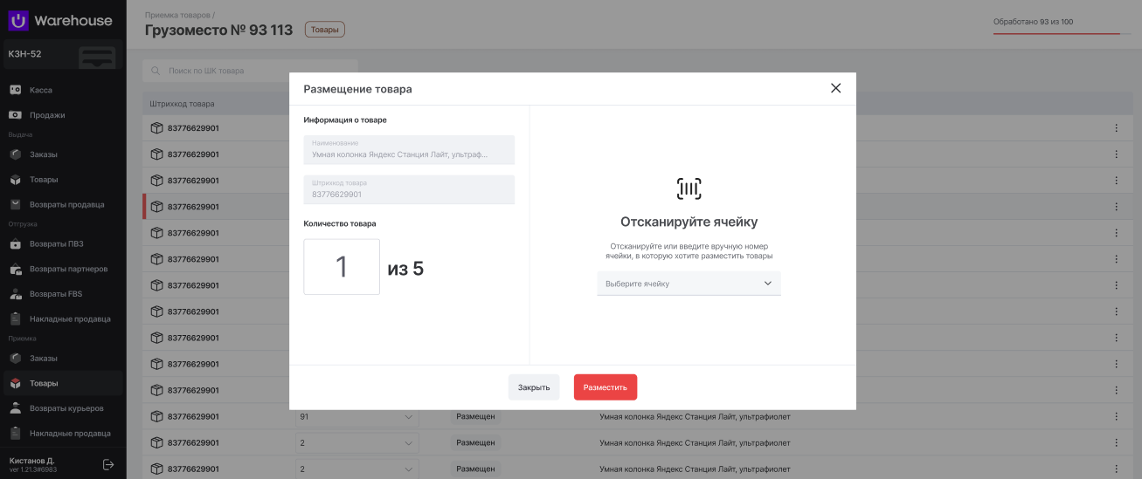This screenshot has height=479, width=1142.
Task: Expand the Выберите ячейку dropdown
Action: coord(689,284)
